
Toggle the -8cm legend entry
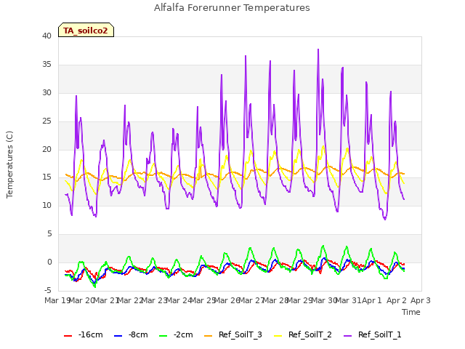[x=131, y=334]
